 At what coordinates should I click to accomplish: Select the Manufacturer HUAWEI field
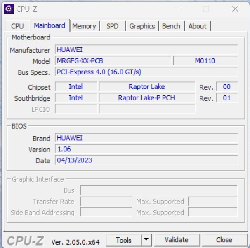[146, 50]
